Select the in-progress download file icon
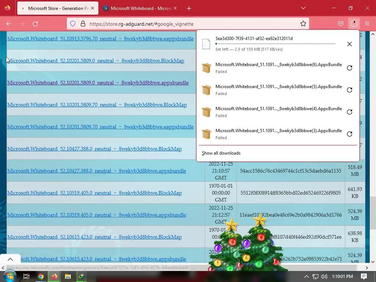 206,44
